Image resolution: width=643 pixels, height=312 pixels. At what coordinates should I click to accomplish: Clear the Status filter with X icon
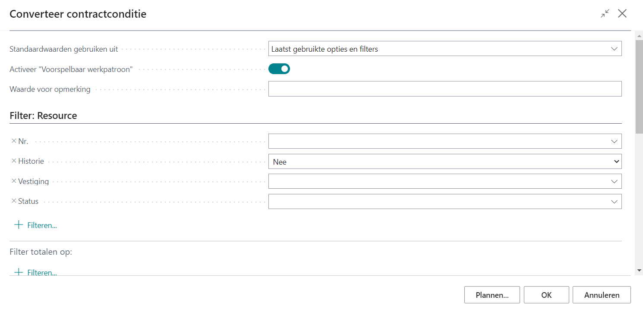pos(14,201)
